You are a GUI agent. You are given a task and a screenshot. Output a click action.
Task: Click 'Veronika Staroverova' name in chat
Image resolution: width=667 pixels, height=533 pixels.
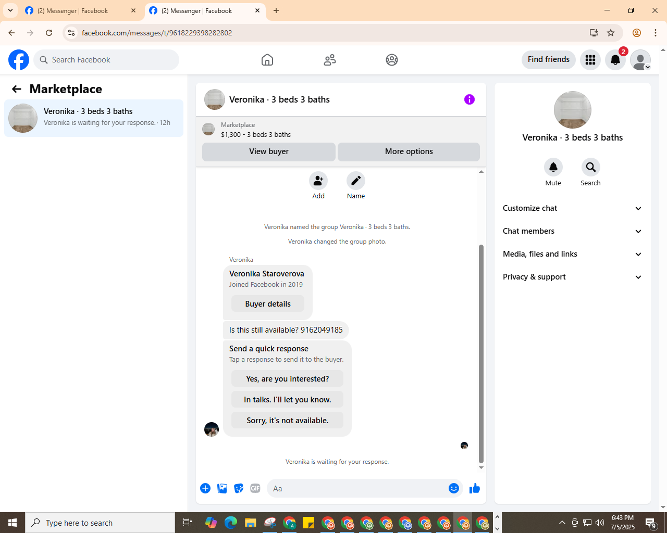click(267, 274)
